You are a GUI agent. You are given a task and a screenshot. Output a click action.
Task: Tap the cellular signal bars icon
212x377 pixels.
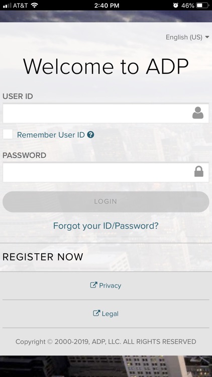click(7, 6)
